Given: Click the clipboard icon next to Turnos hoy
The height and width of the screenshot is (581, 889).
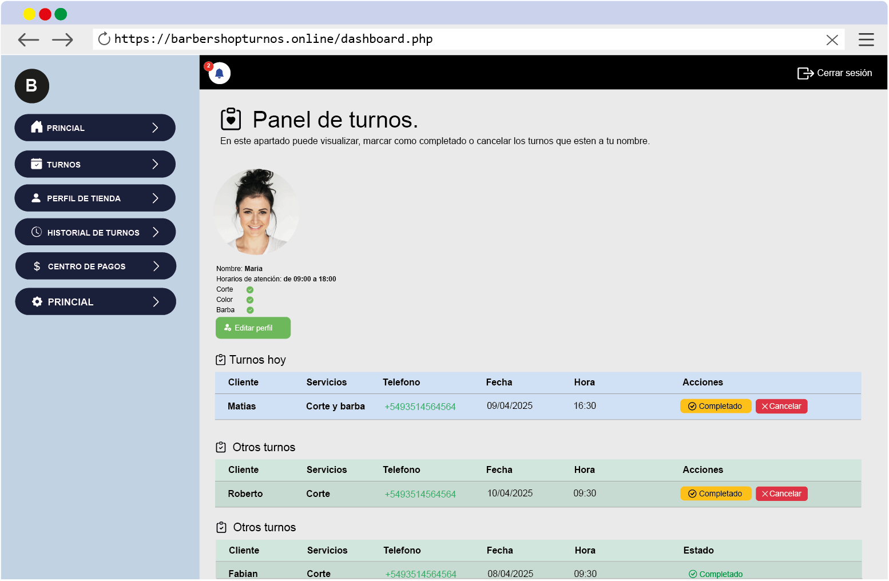Looking at the screenshot, I should (x=221, y=360).
